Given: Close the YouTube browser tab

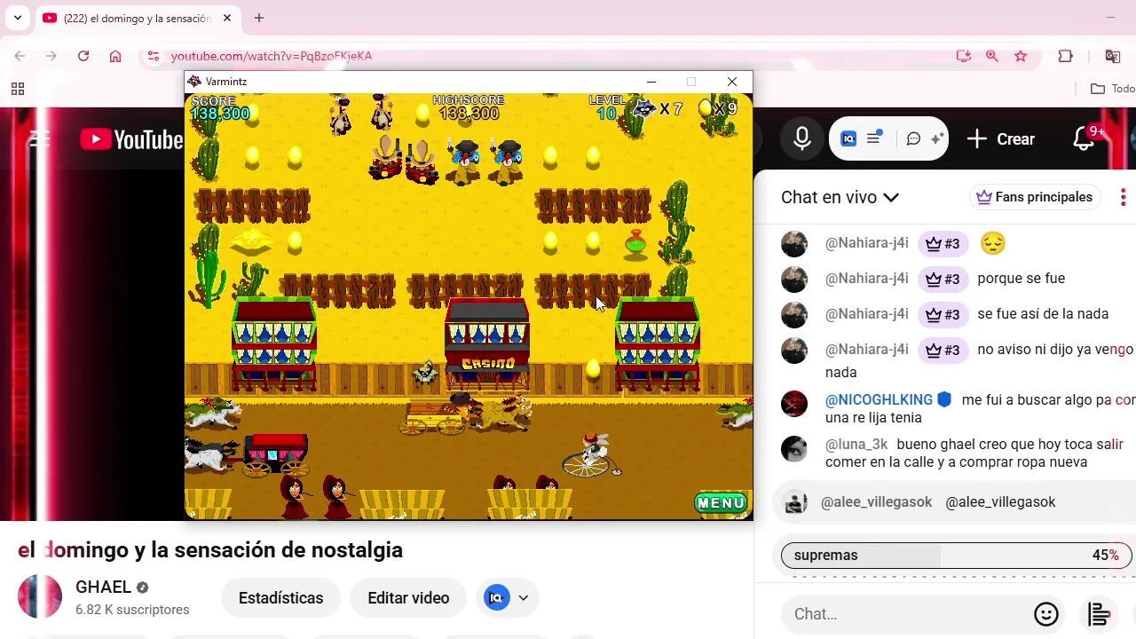Looking at the screenshot, I should click(x=227, y=18).
